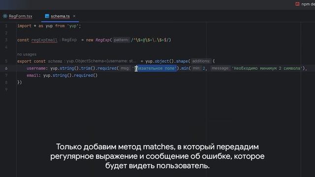Click the username key on line 6

(36, 68)
